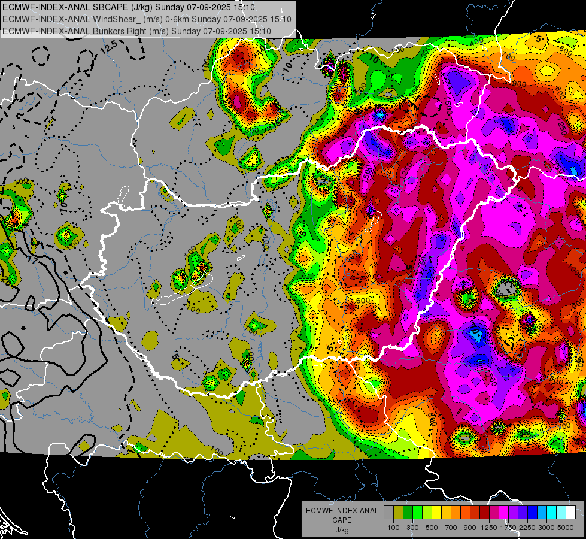The width and height of the screenshot is (586, 539).
Task: Click the 2250 value under the legend
Action: coord(527,528)
